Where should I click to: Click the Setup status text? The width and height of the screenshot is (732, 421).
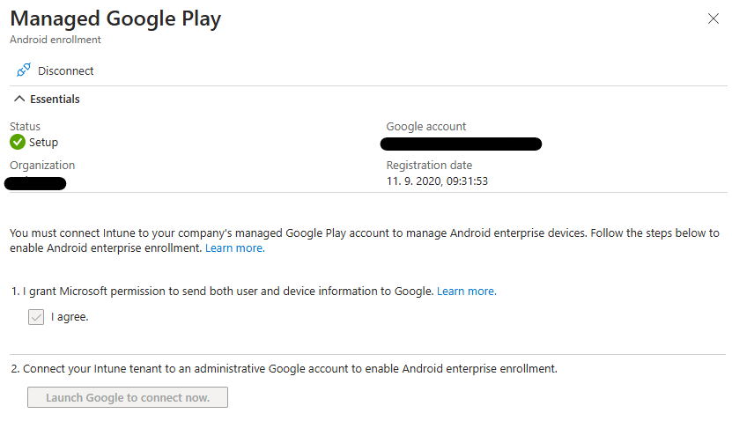coord(43,143)
